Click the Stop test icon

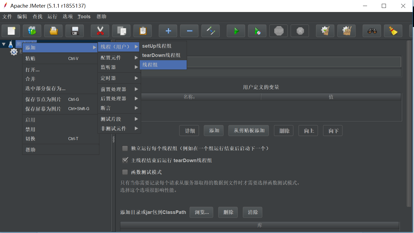279,31
